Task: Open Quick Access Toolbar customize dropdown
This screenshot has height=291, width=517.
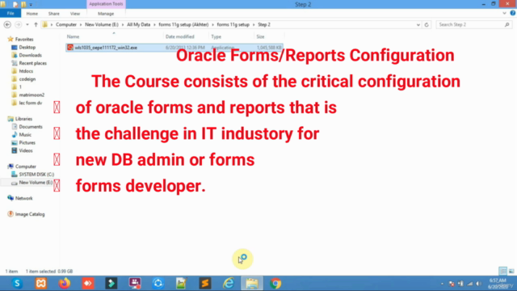Action: coord(31,5)
